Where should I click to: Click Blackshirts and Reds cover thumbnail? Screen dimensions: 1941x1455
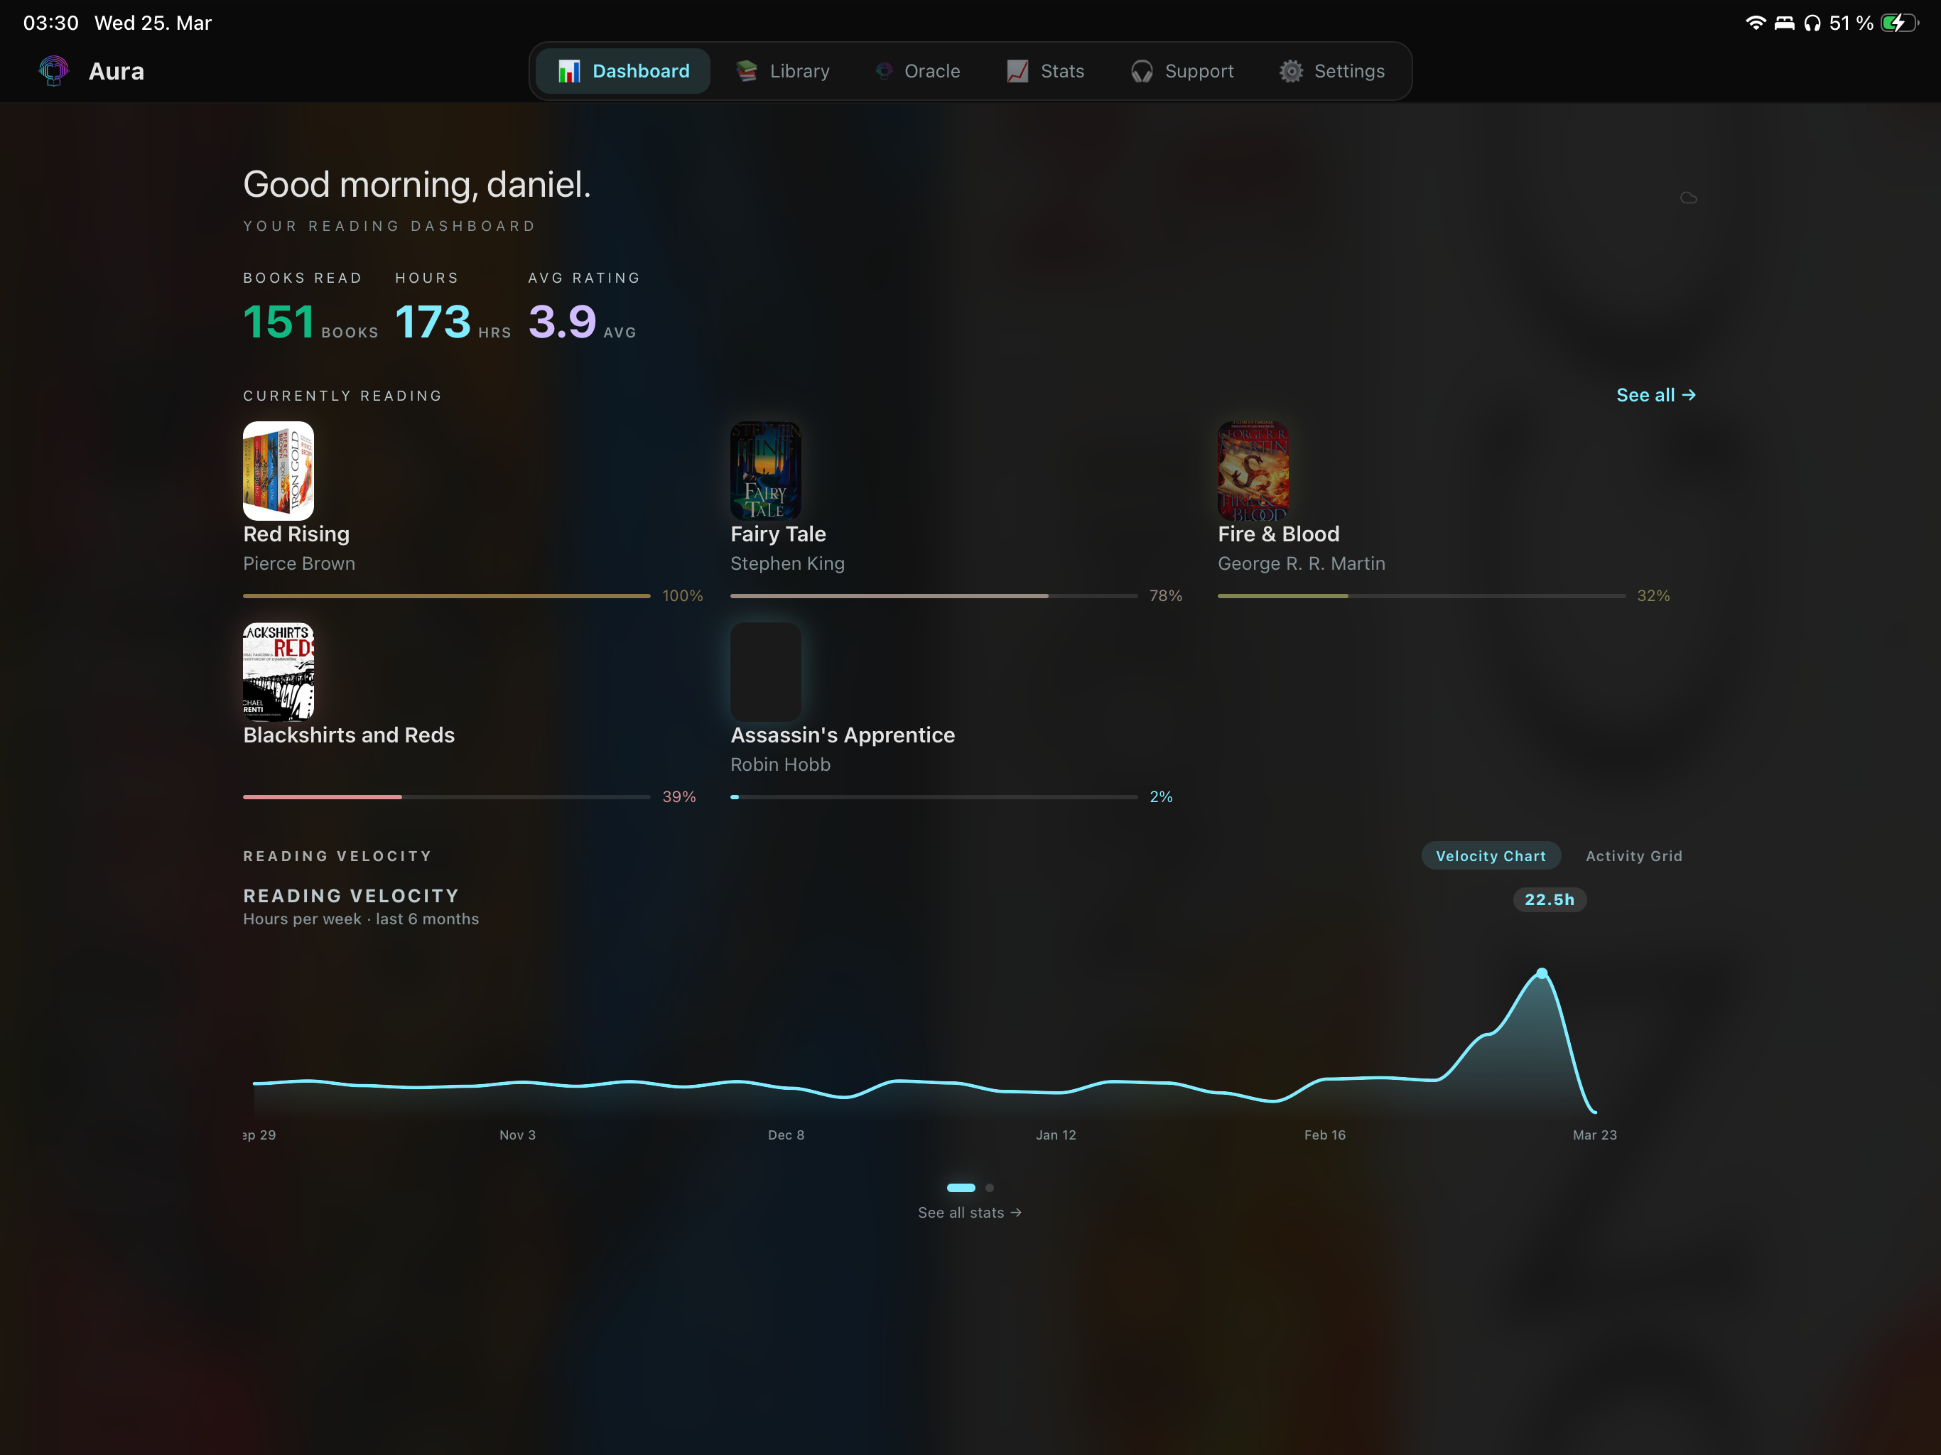click(x=279, y=671)
